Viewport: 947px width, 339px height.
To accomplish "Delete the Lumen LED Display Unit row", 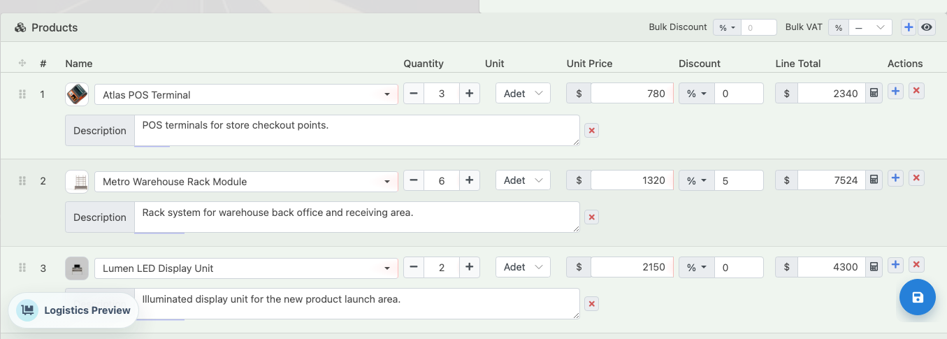I will click(917, 264).
